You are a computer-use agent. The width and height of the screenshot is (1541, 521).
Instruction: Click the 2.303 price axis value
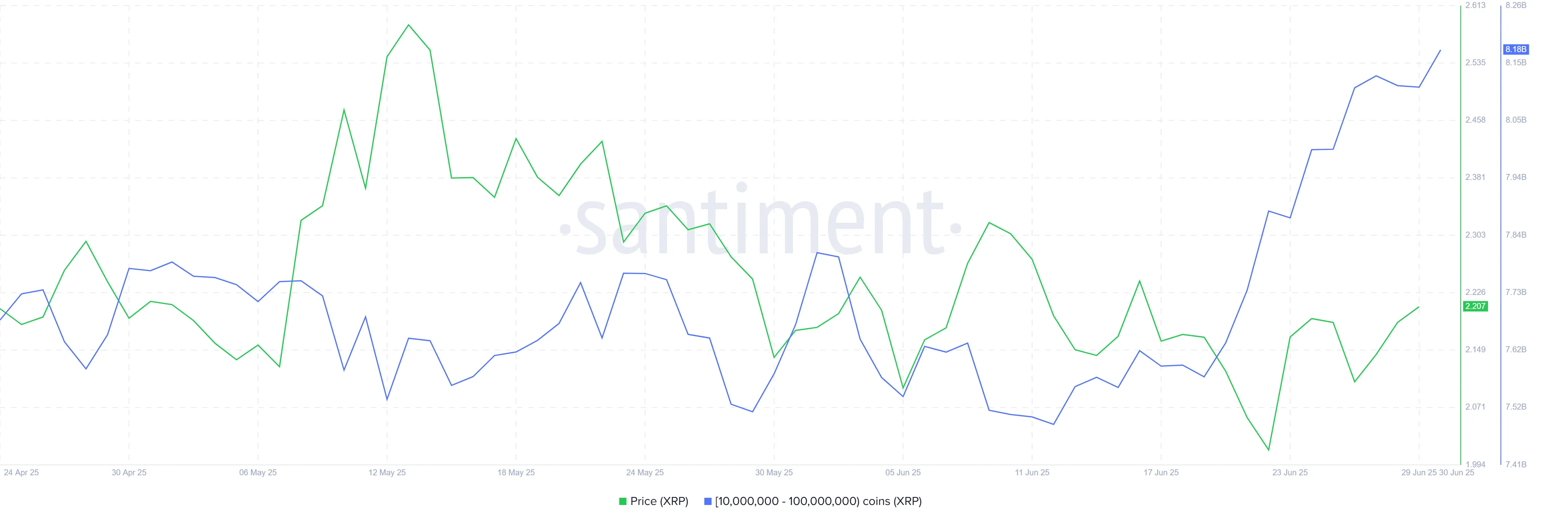pyautogui.click(x=1475, y=235)
